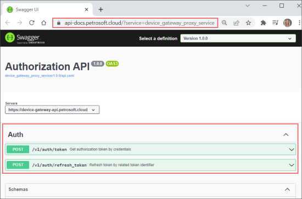Image resolution: width=302 pixels, height=199 pixels.
Task: Click the OAS3 badge
Action: click(x=112, y=64)
